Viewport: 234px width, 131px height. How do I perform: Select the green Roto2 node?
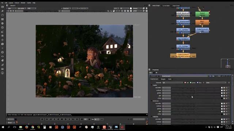(202, 14)
